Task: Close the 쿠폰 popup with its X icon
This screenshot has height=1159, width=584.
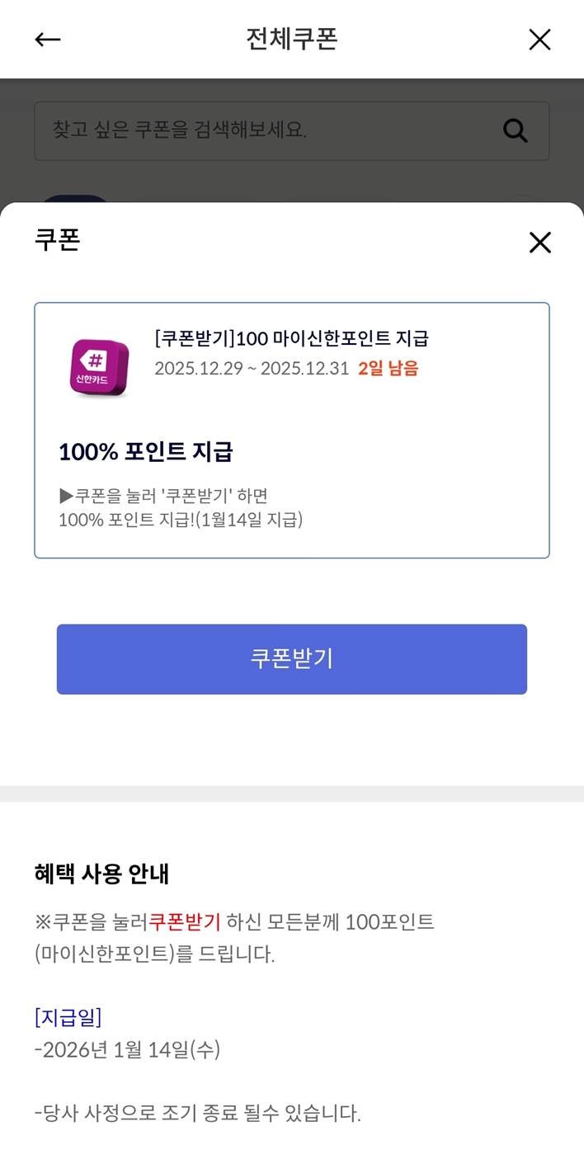Action: tap(540, 243)
